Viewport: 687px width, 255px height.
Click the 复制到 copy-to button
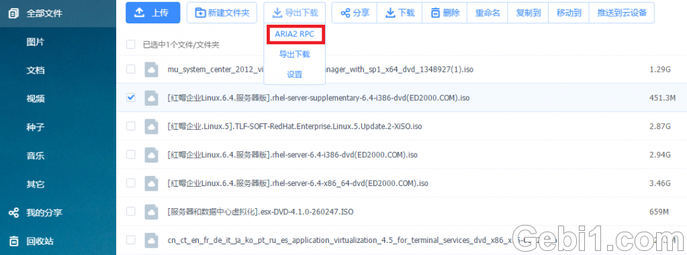(528, 13)
